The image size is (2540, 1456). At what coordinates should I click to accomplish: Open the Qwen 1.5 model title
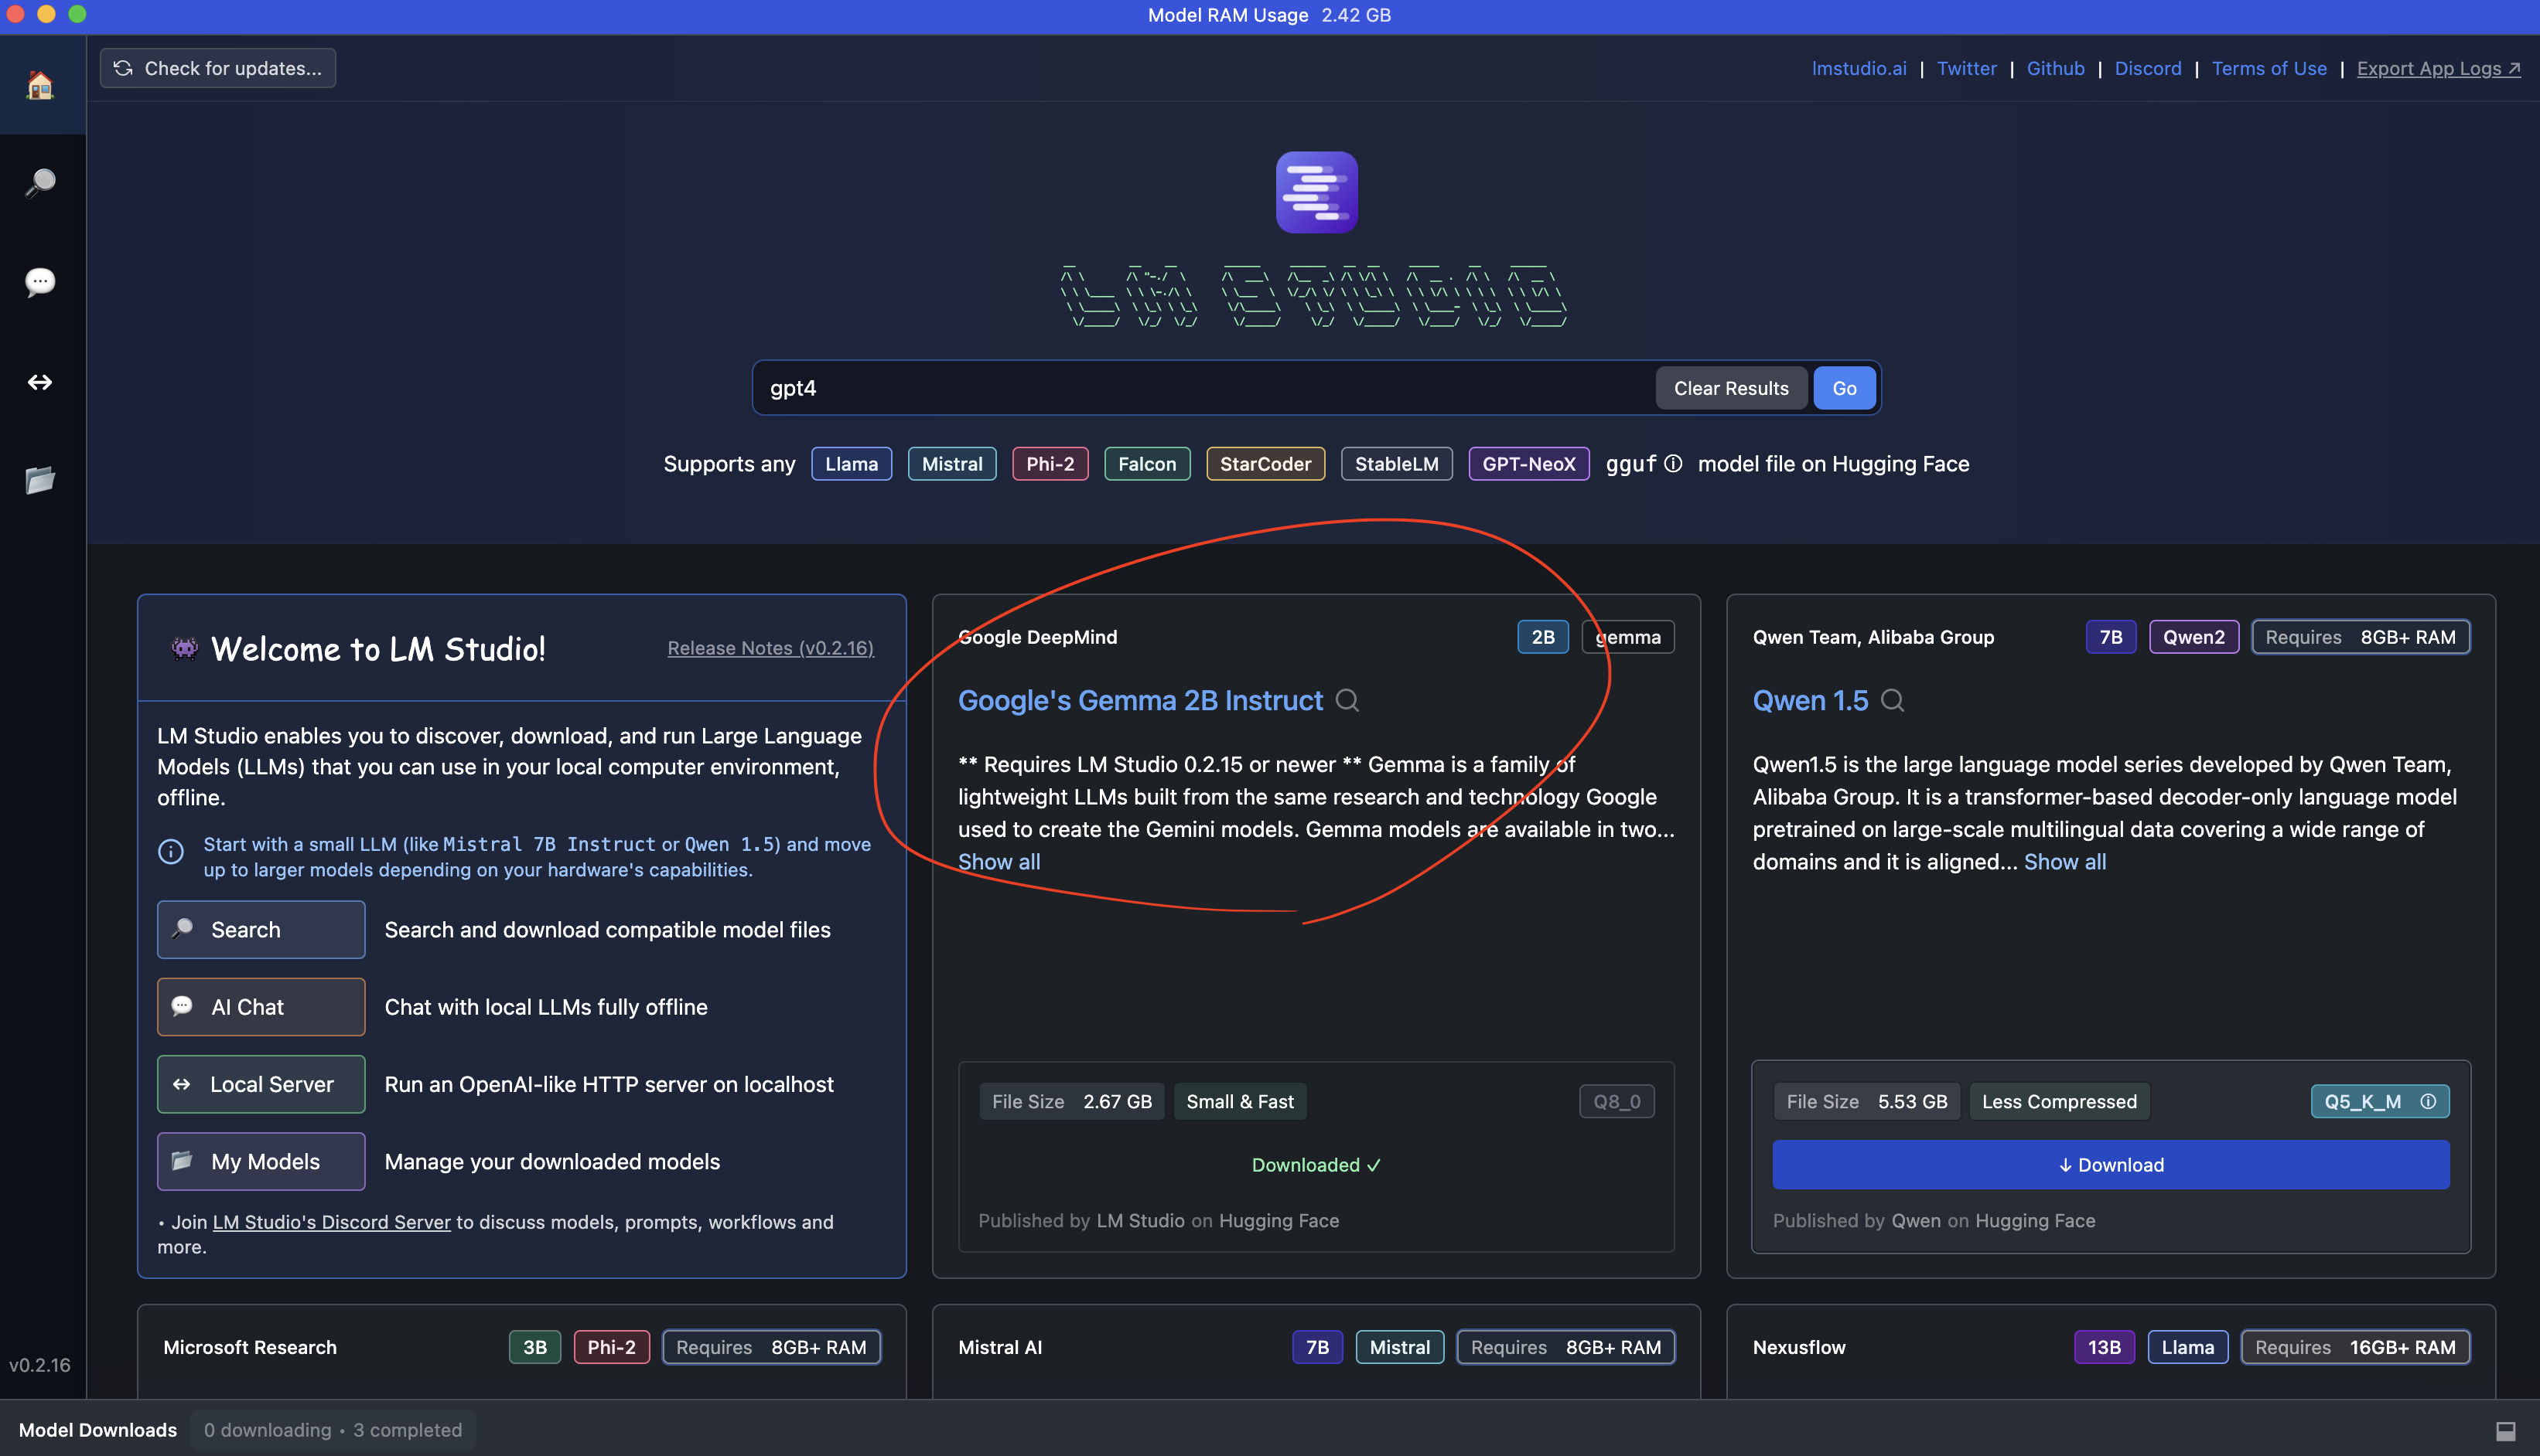tap(1809, 700)
